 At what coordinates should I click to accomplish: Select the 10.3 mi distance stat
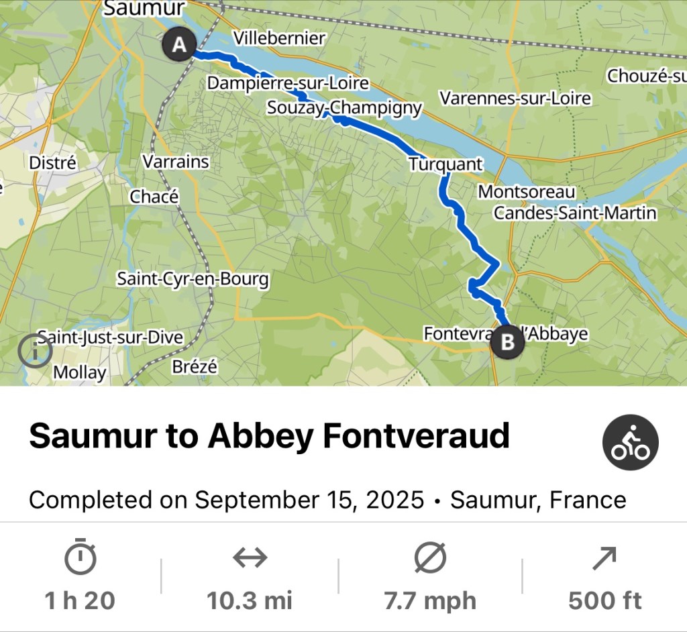tap(250, 600)
